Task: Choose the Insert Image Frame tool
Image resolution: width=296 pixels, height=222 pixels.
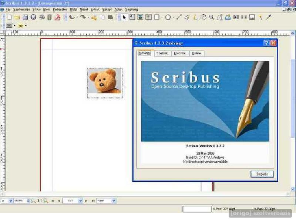Action: click(x=140, y=17)
